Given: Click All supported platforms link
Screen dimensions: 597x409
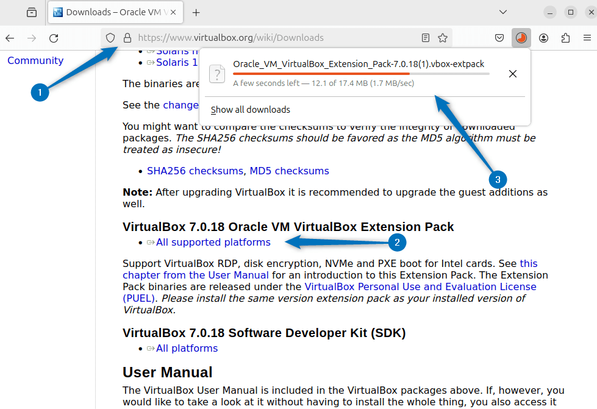Looking at the screenshot, I should click(213, 242).
